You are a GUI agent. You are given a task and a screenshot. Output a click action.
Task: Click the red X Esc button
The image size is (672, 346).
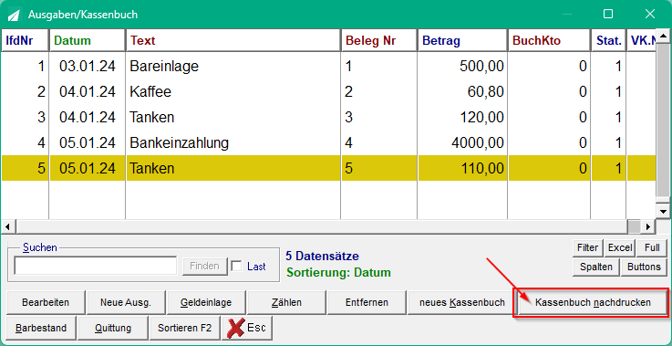[247, 328]
